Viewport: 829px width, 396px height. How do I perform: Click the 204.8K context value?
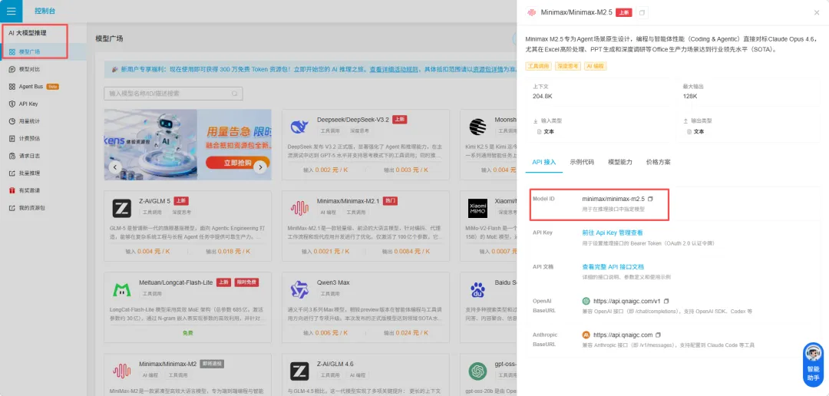point(543,96)
